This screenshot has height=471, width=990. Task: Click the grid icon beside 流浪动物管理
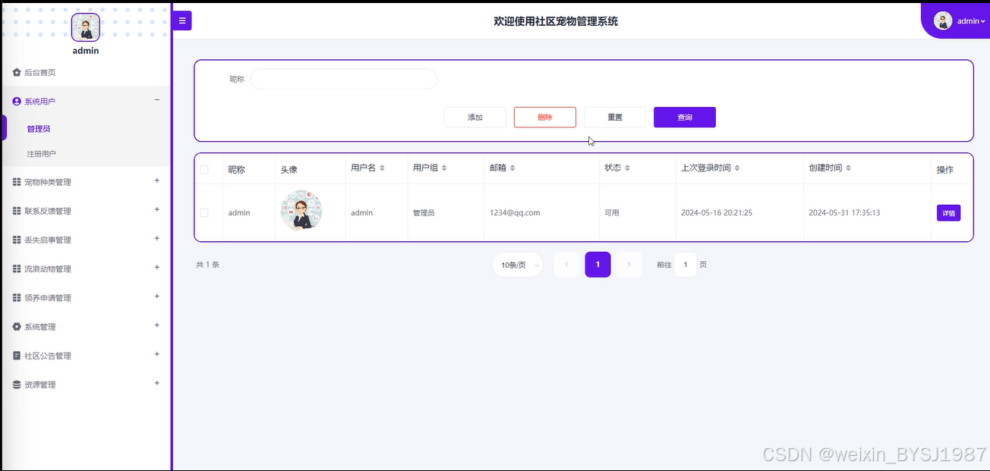click(17, 269)
